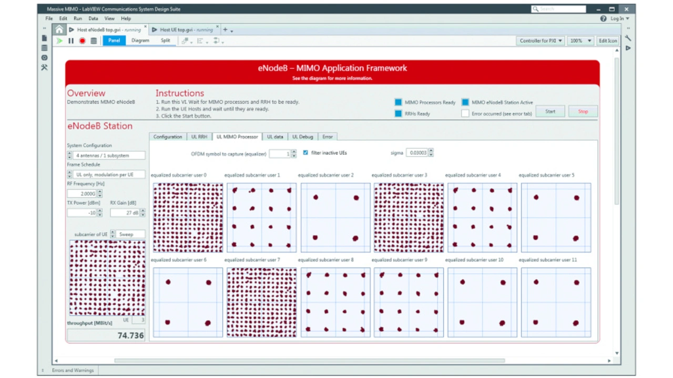Switch to Split view

165,40
